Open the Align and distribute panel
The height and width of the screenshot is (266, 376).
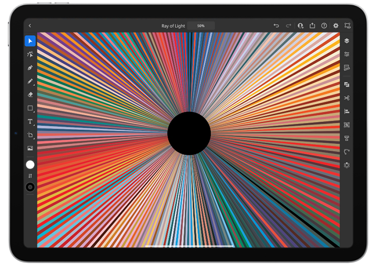point(347,111)
